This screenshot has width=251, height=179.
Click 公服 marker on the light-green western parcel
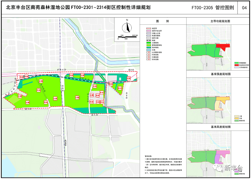(x=20, y=96)
